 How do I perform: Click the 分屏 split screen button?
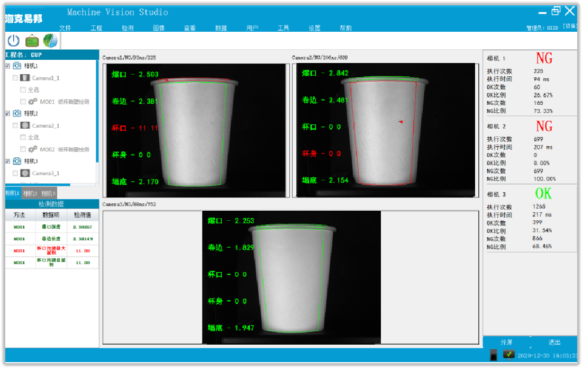click(x=507, y=342)
